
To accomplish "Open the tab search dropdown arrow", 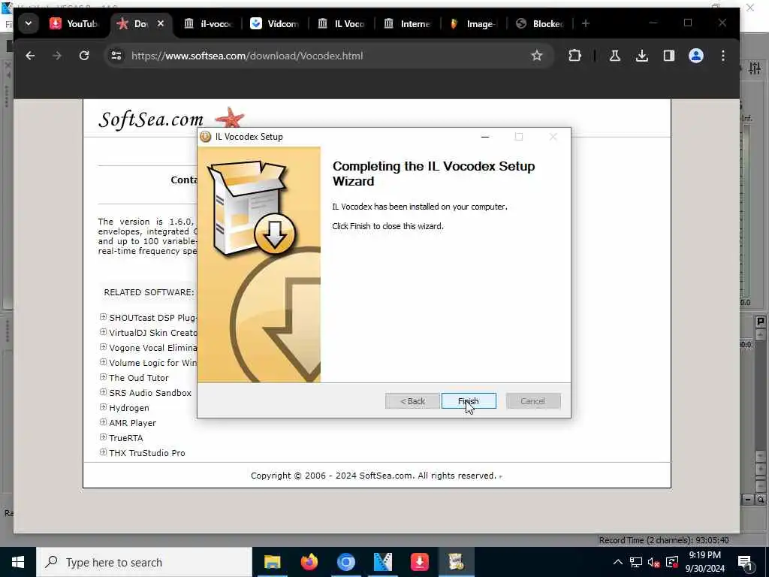I will 29,23.
